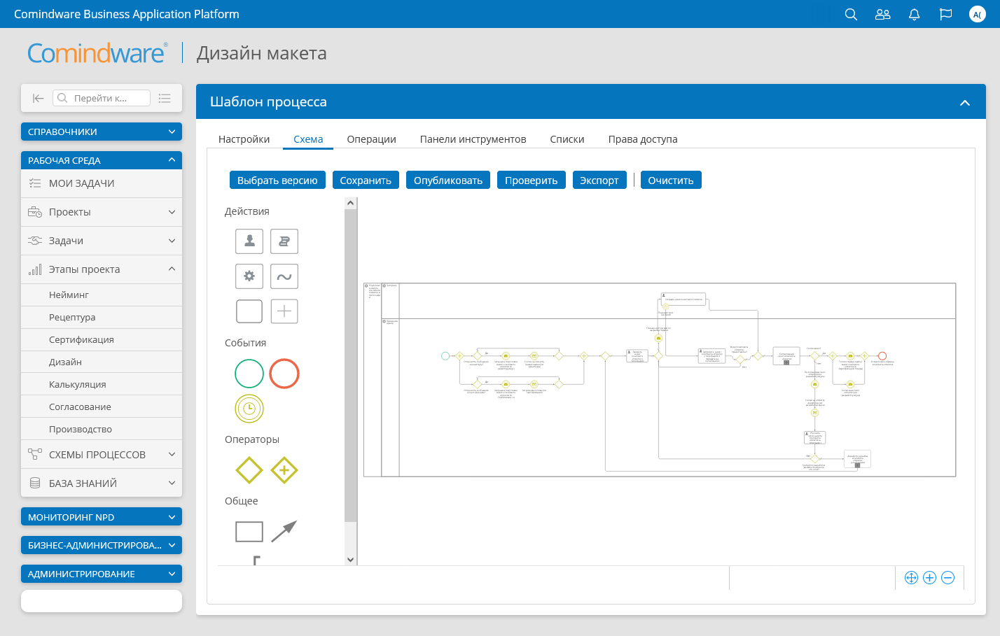Click the Выбрать версию button
Image resolution: width=1000 pixels, height=636 pixels.
(277, 180)
